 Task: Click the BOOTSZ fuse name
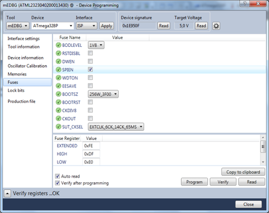pyautogui.click(x=70, y=94)
